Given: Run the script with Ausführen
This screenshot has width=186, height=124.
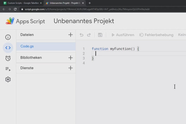Looking at the screenshot, I should pos(123,35).
